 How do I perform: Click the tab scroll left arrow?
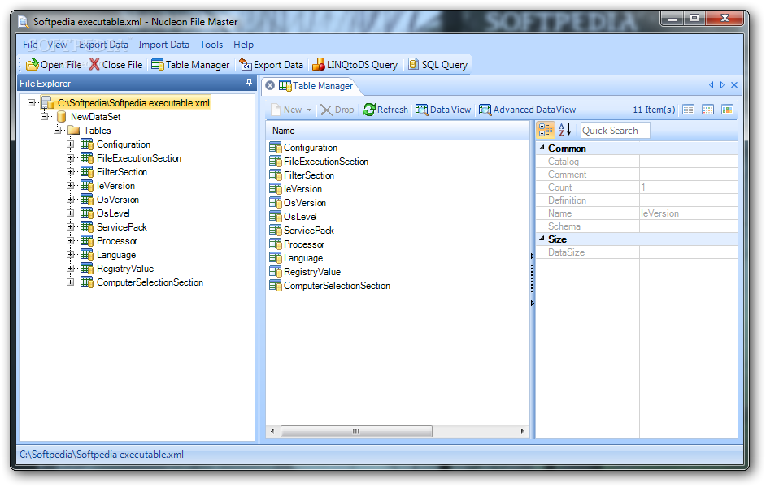(712, 85)
